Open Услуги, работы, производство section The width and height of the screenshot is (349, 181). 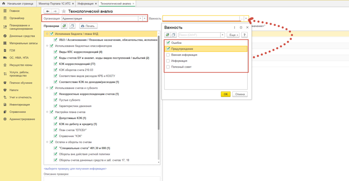[x=19, y=74]
